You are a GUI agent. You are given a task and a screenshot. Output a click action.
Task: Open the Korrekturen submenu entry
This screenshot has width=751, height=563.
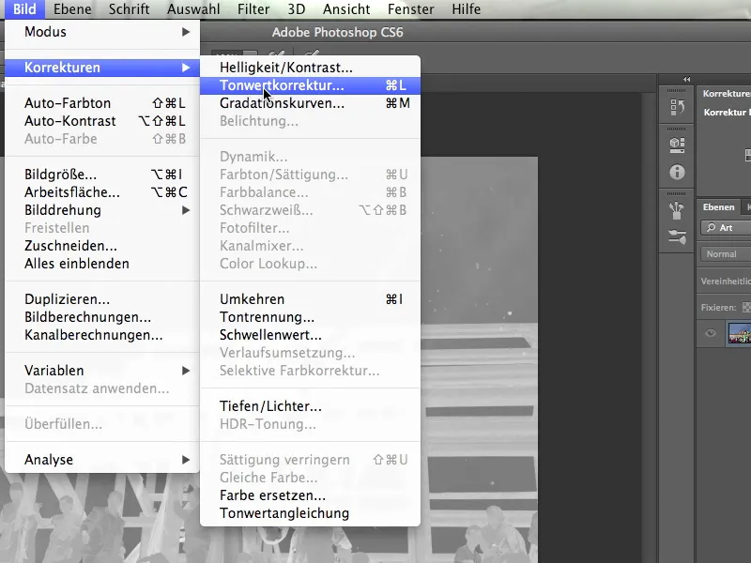[x=102, y=68]
